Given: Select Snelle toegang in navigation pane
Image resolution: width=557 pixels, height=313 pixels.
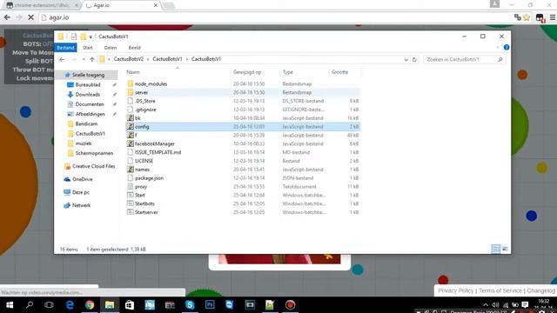Looking at the screenshot, I should (88, 76).
